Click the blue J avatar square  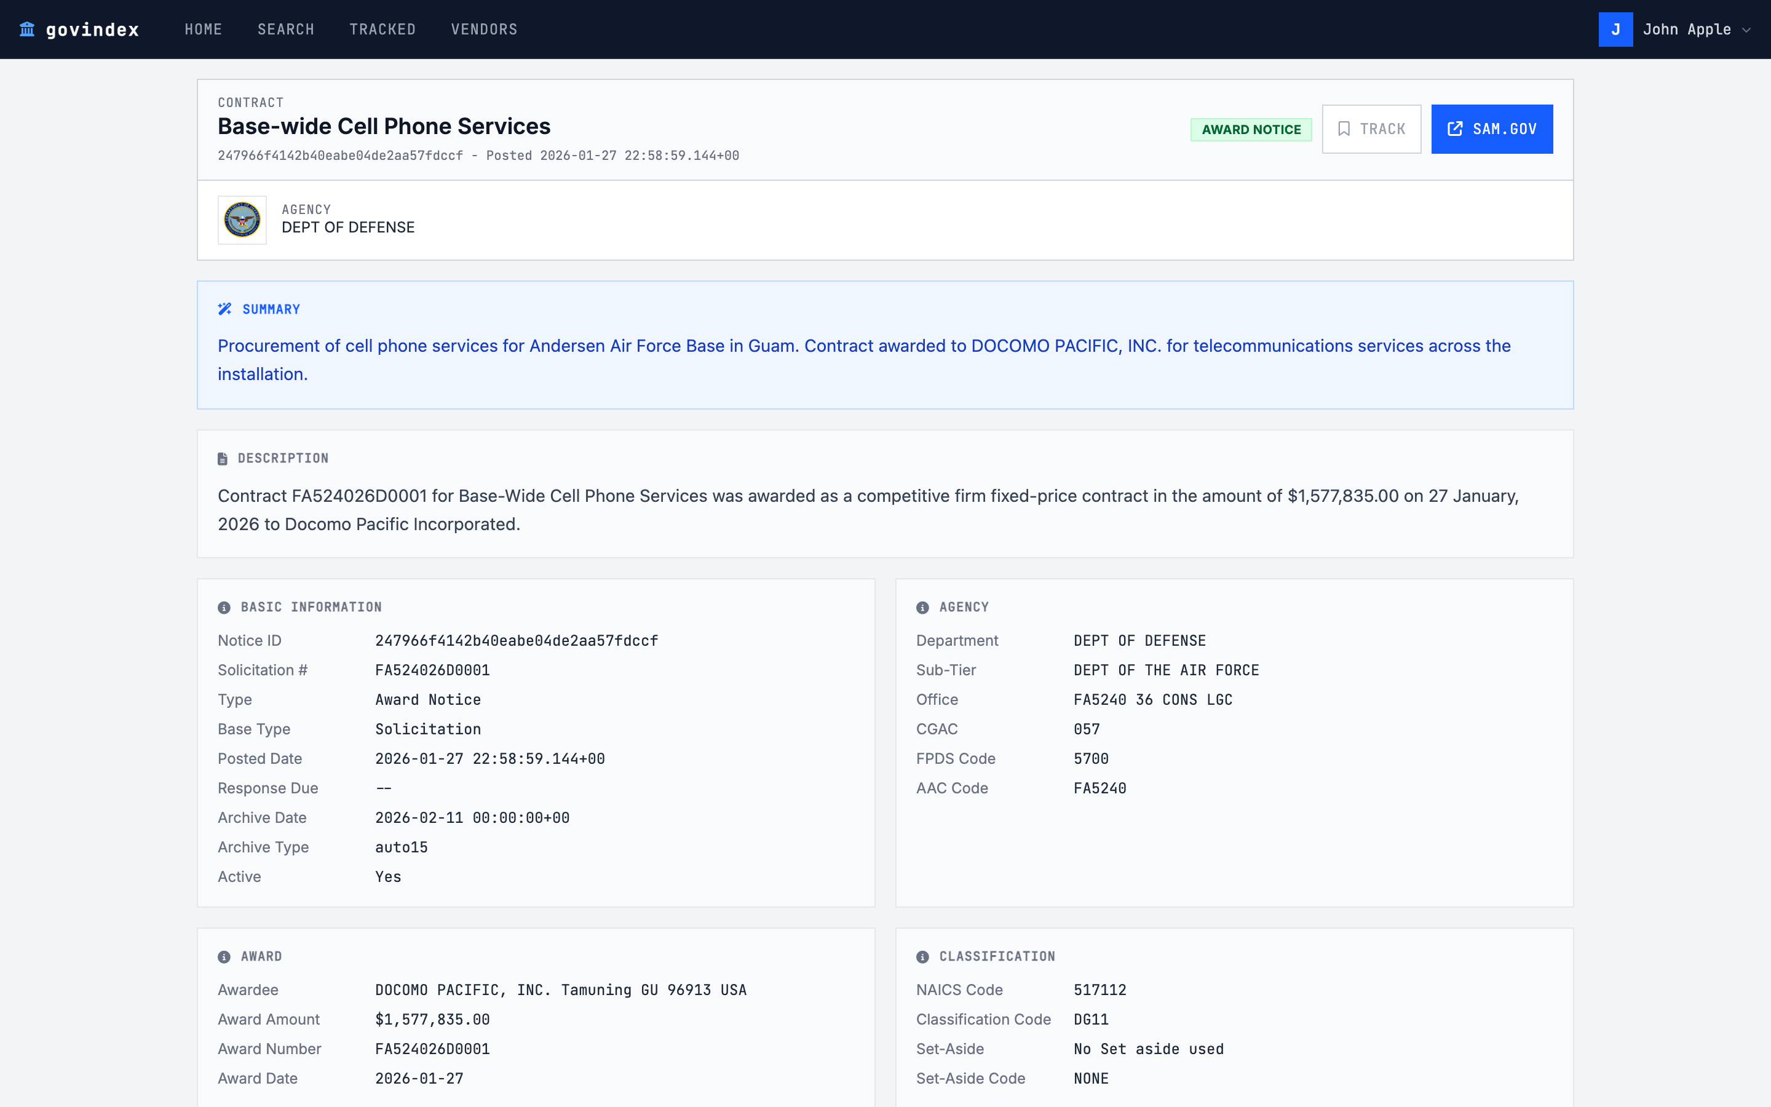click(1616, 30)
